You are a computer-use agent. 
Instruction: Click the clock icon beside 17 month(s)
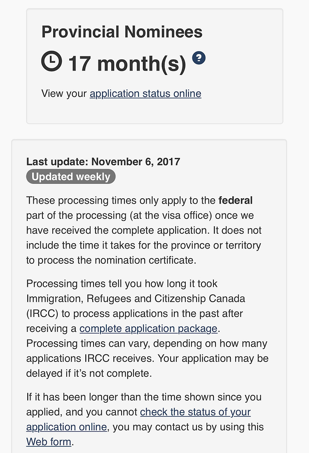click(51, 61)
